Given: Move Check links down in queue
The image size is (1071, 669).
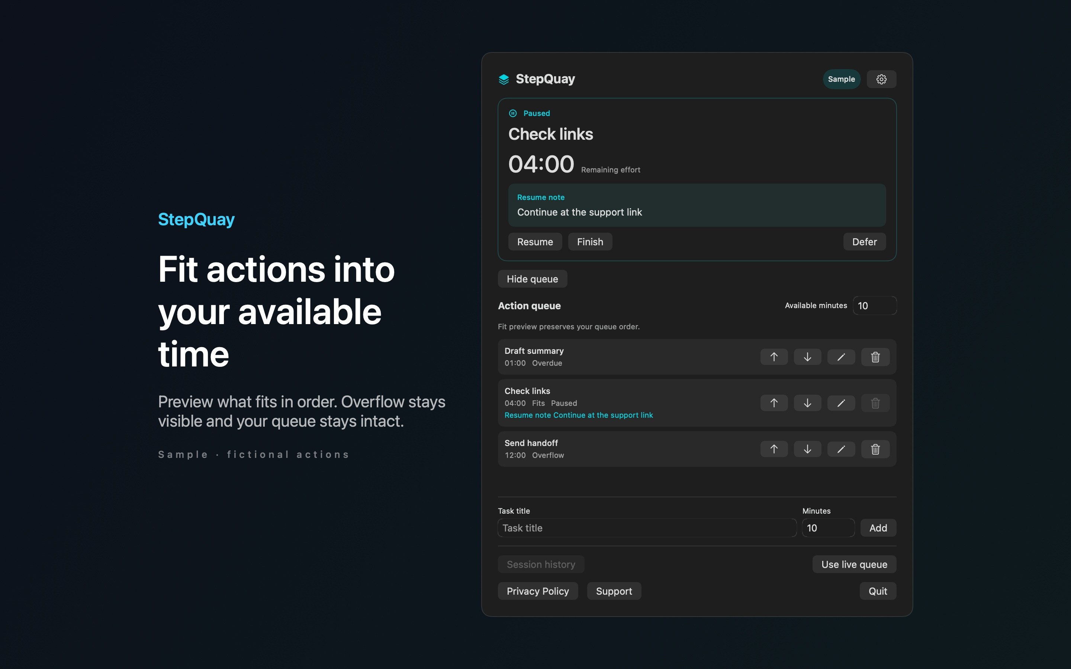Looking at the screenshot, I should (x=807, y=403).
